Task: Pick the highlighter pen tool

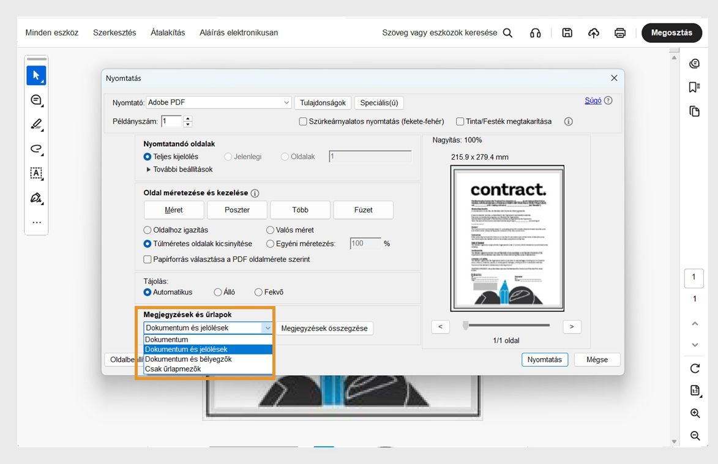Action: coord(36,124)
